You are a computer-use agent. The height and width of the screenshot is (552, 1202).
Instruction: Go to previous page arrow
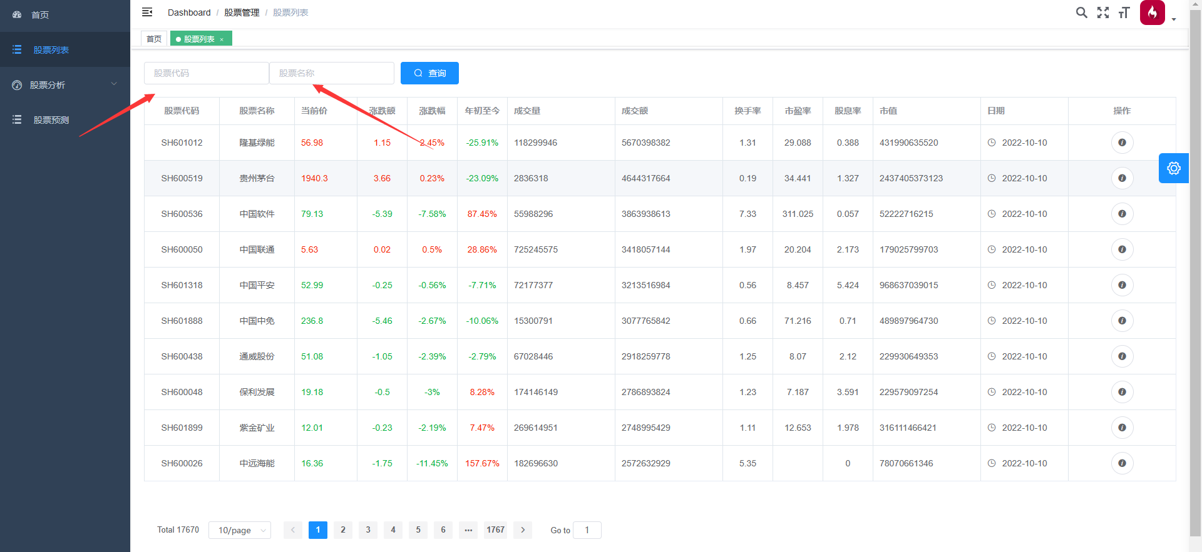[293, 530]
